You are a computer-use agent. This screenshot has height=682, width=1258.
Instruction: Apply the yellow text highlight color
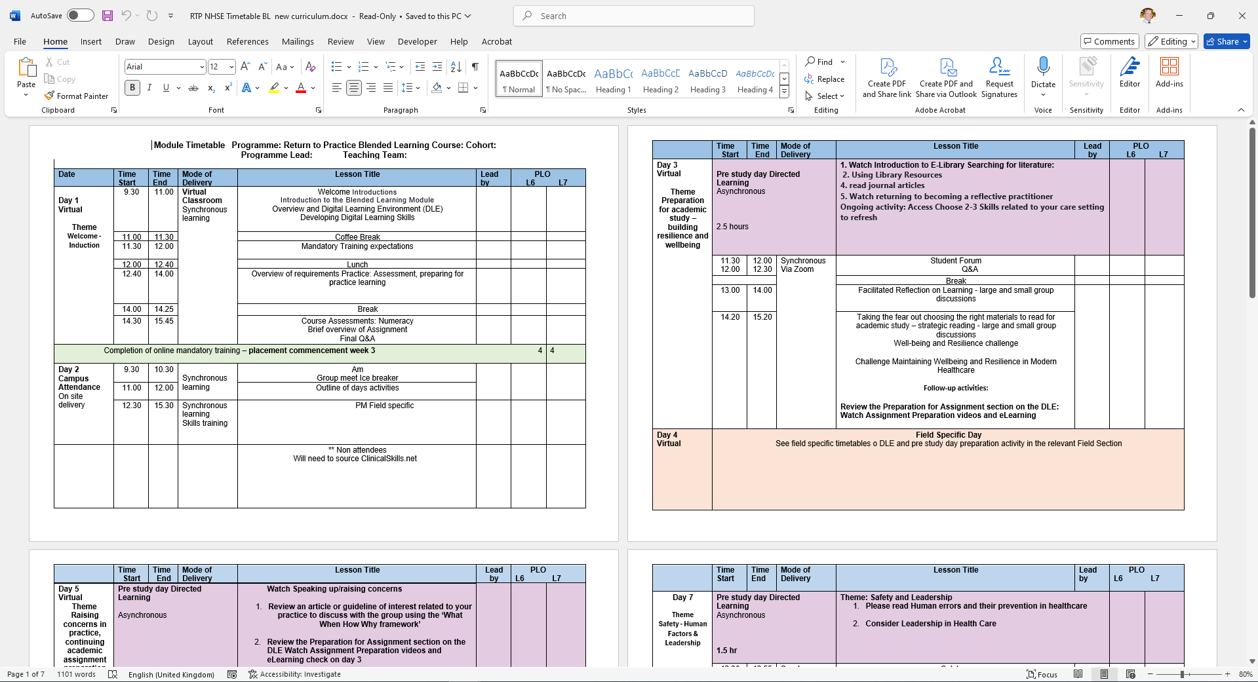[274, 88]
